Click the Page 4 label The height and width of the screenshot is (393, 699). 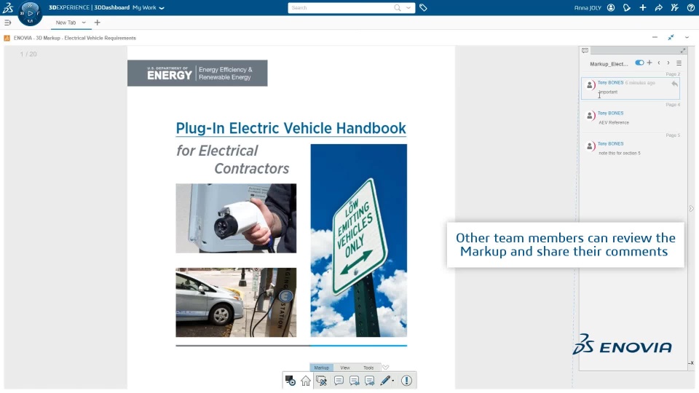(673, 105)
